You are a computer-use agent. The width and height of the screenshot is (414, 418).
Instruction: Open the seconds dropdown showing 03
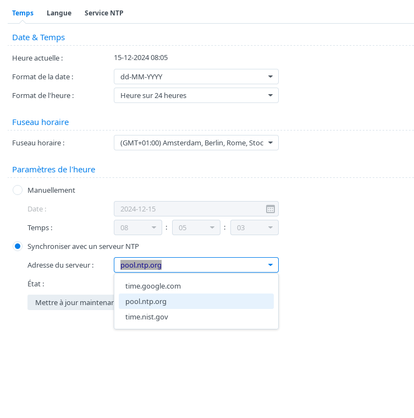(254, 227)
